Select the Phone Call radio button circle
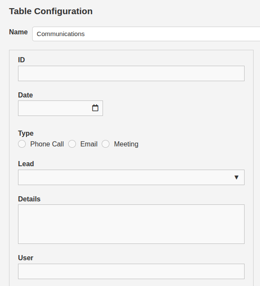Viewport: 260px width, 286px height. [22, 144]
